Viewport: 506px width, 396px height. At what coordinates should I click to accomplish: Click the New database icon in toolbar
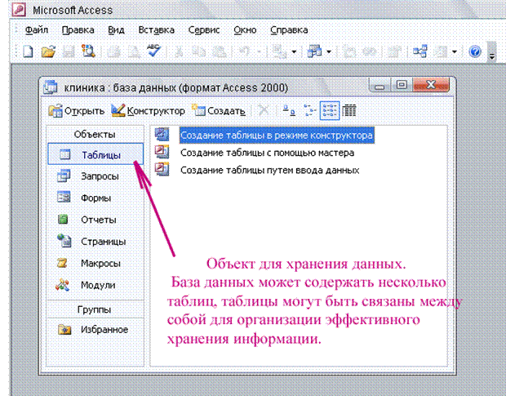pyautogui.click(x=29, y=51)
